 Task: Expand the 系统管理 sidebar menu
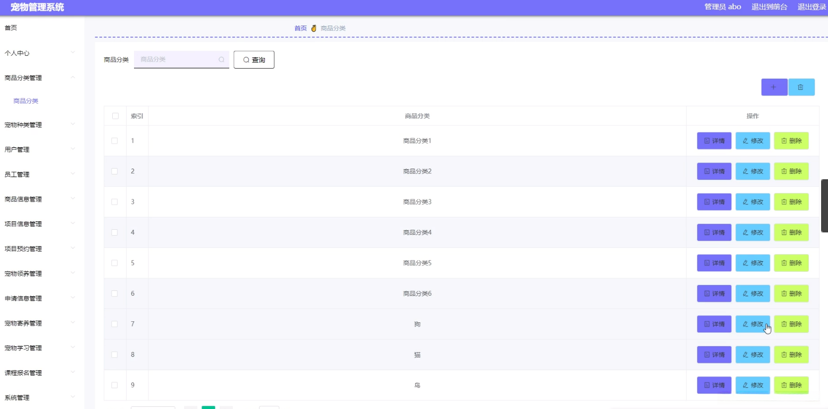pos(42,398)
